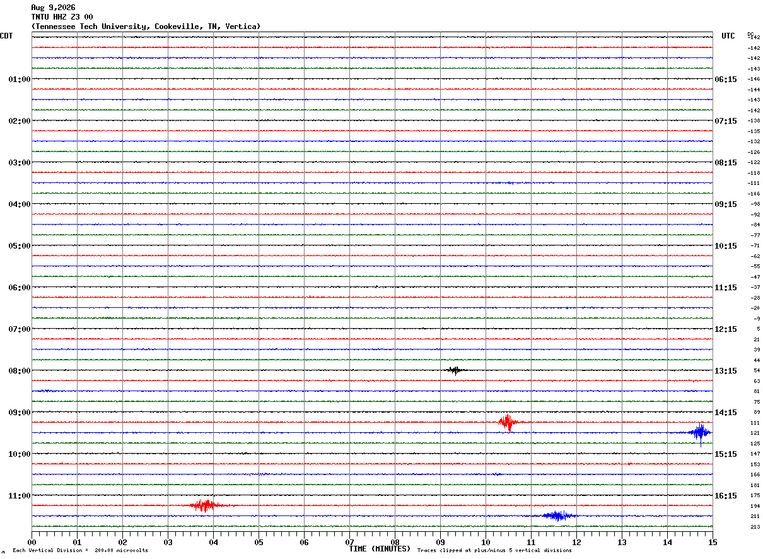Click the Tennessee Tech University location caption
This screenshot has width=763, height=559.
(x=146, y=26)
